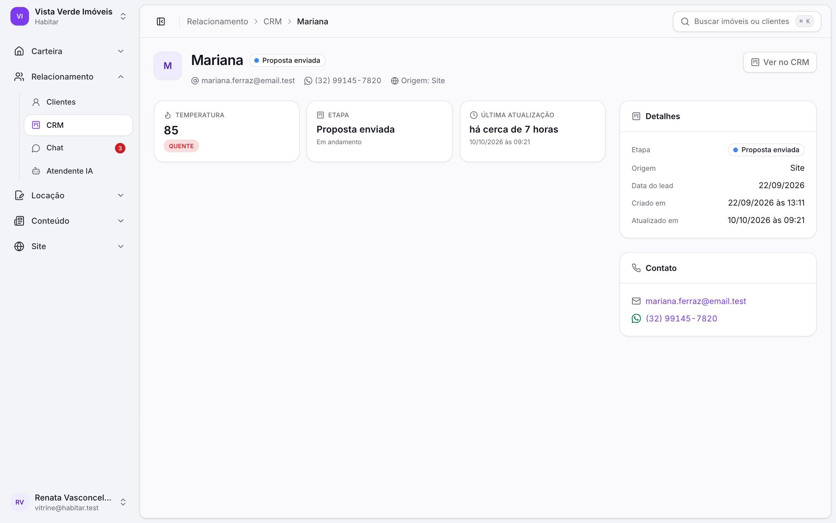Click the flame icon beside Temperatura
Image resolution: width=836 pixels, height=523 pixels.
pos(168,115)
